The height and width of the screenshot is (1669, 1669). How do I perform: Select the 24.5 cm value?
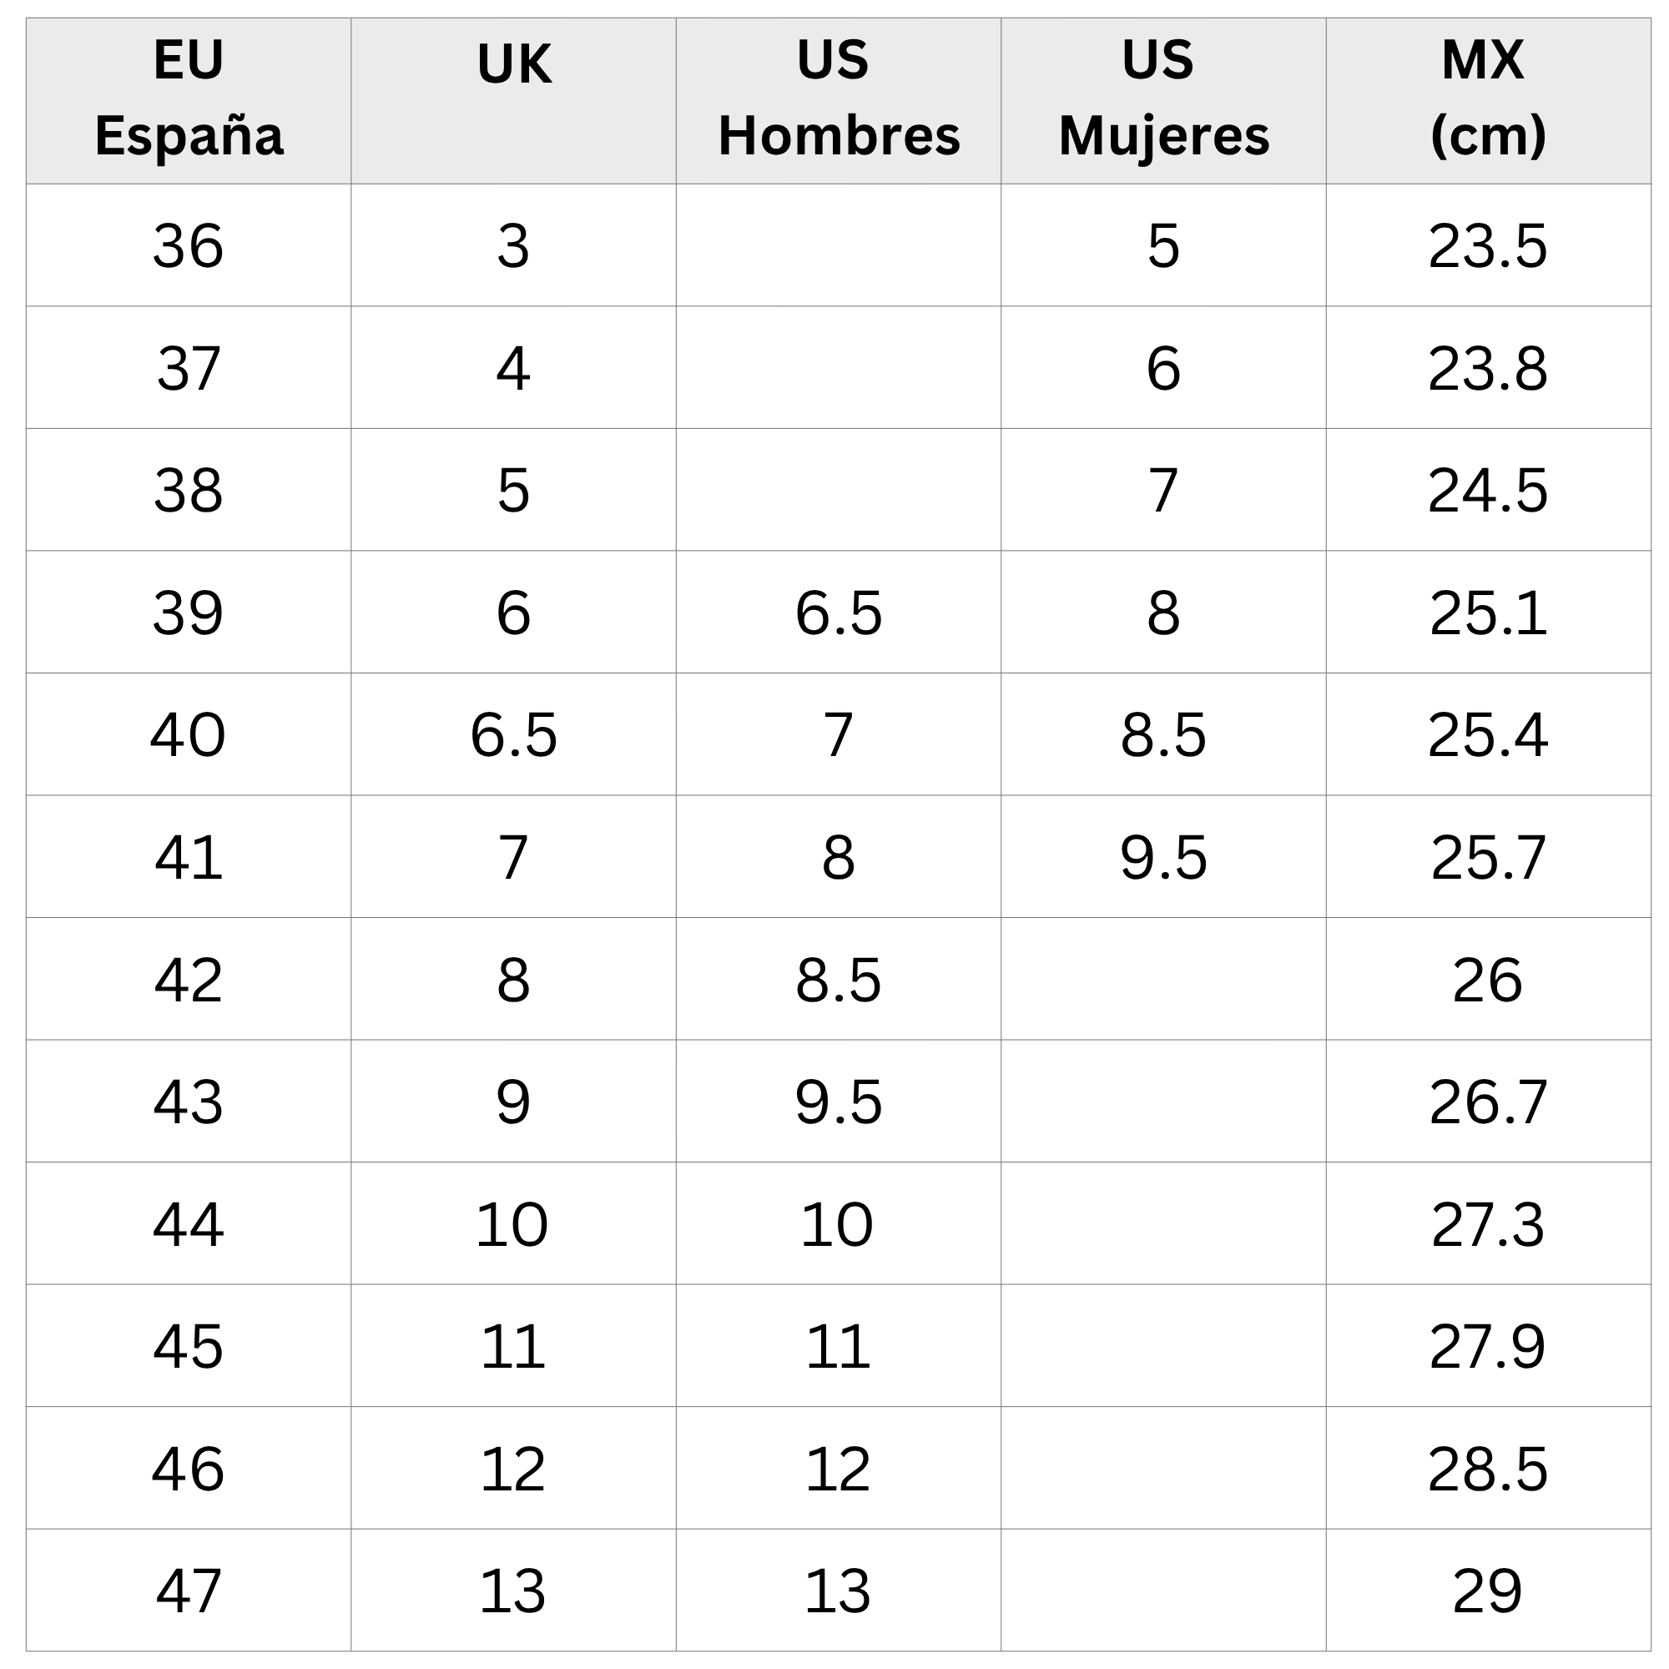pyautogui.click(x=1488, y=491)
